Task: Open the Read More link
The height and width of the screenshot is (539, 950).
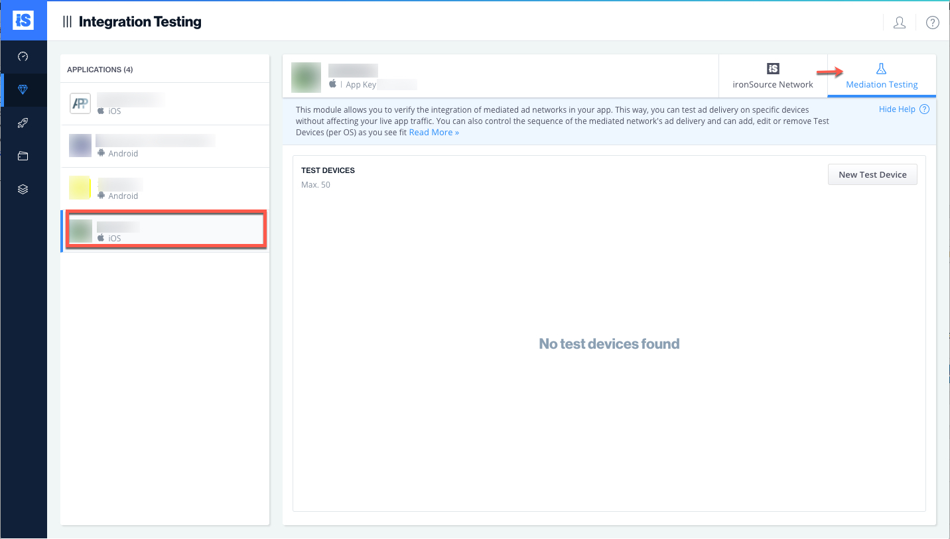Action: 434,133
